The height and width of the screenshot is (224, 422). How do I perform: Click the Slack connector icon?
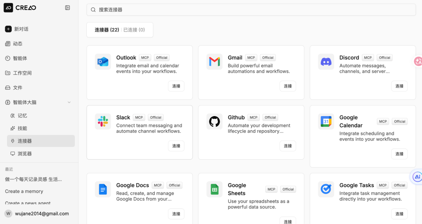point(103,122)
